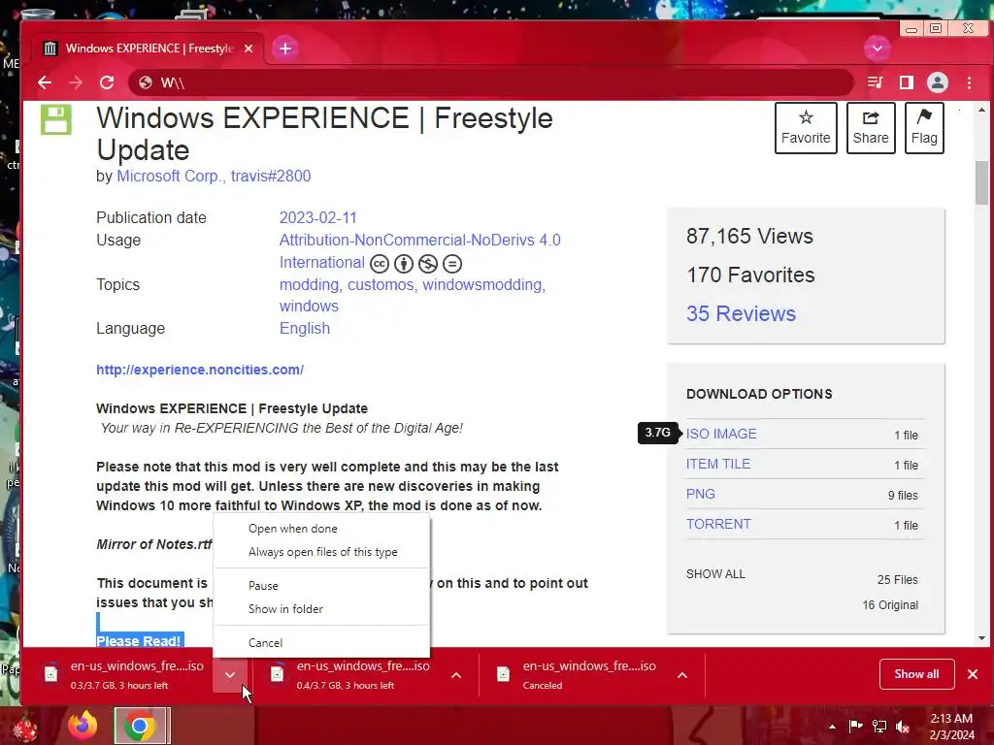Click the scrollbar up arrow
This screenshot has height=745, width=994.
[981, 111]
